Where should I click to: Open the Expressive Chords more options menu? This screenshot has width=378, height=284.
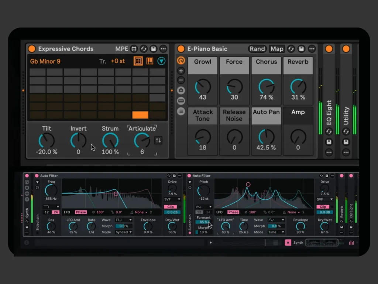tap(163, 49)
